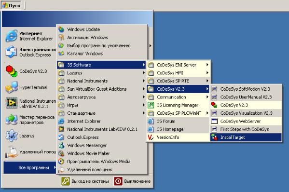
Task: Click the HyperTerminal phone icon
Action: [x=12, y=87]
